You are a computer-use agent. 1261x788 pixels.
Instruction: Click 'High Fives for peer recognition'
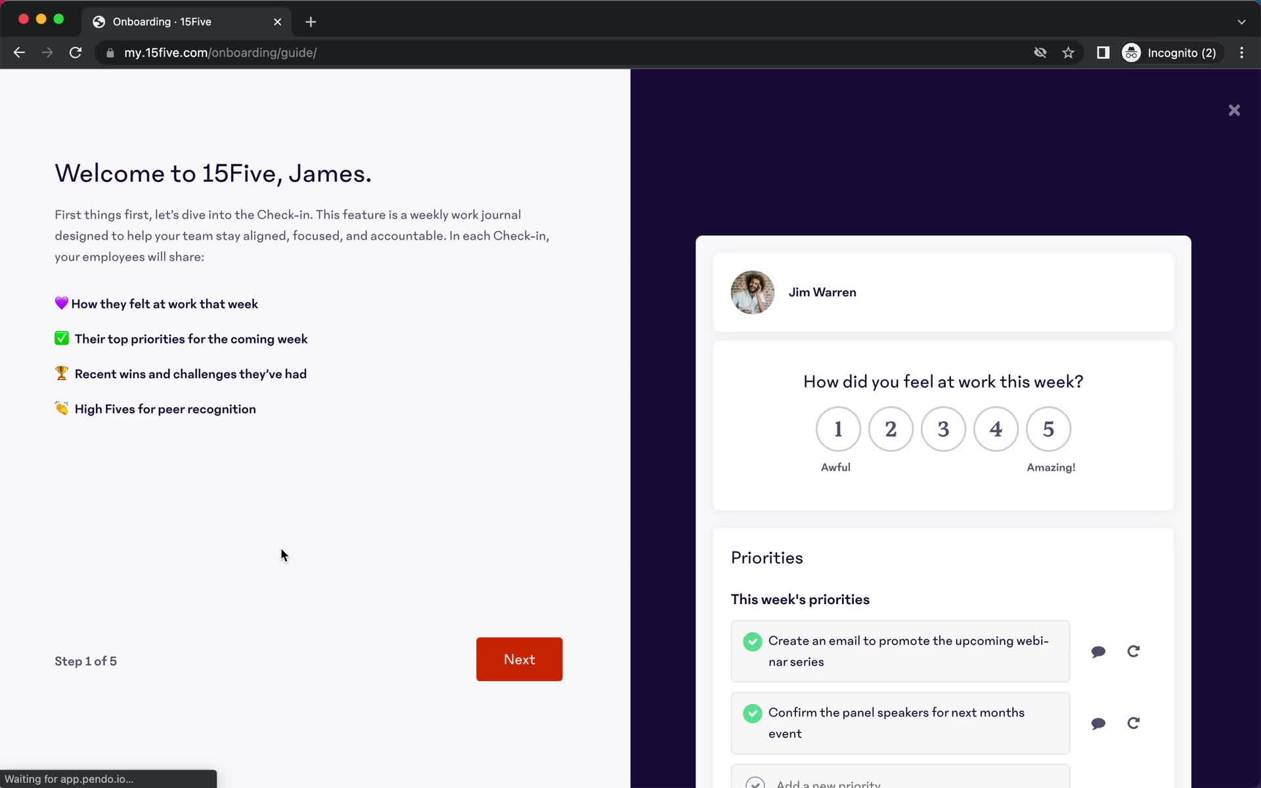(x=165, y=409)
